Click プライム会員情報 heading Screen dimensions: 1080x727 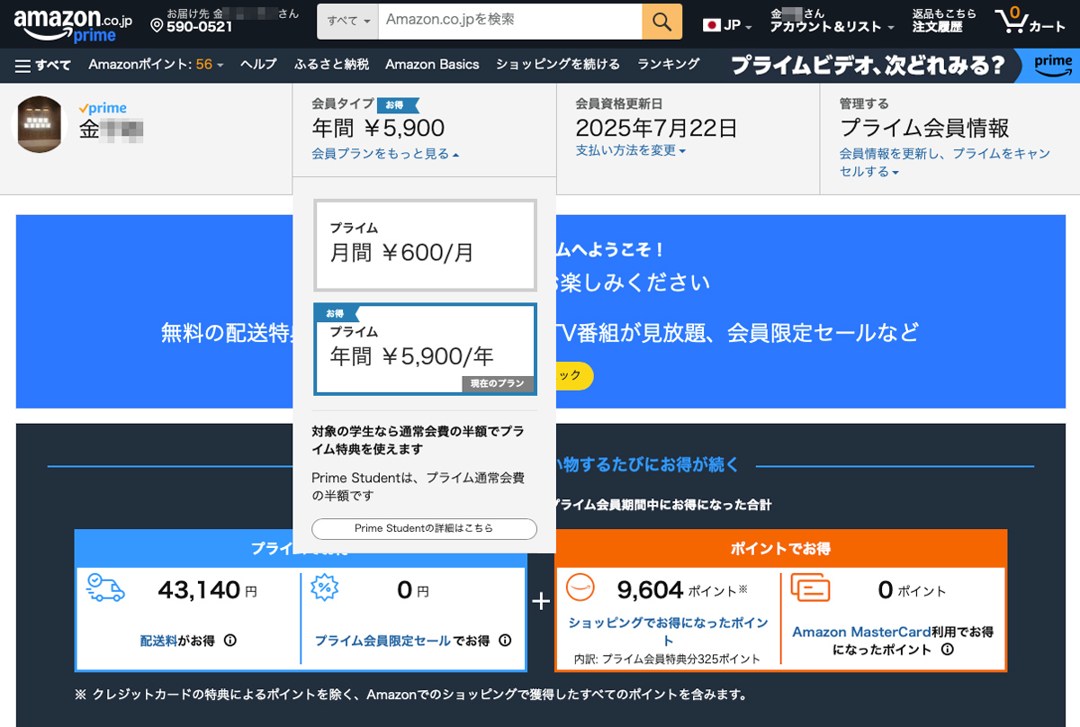point(924,128)
